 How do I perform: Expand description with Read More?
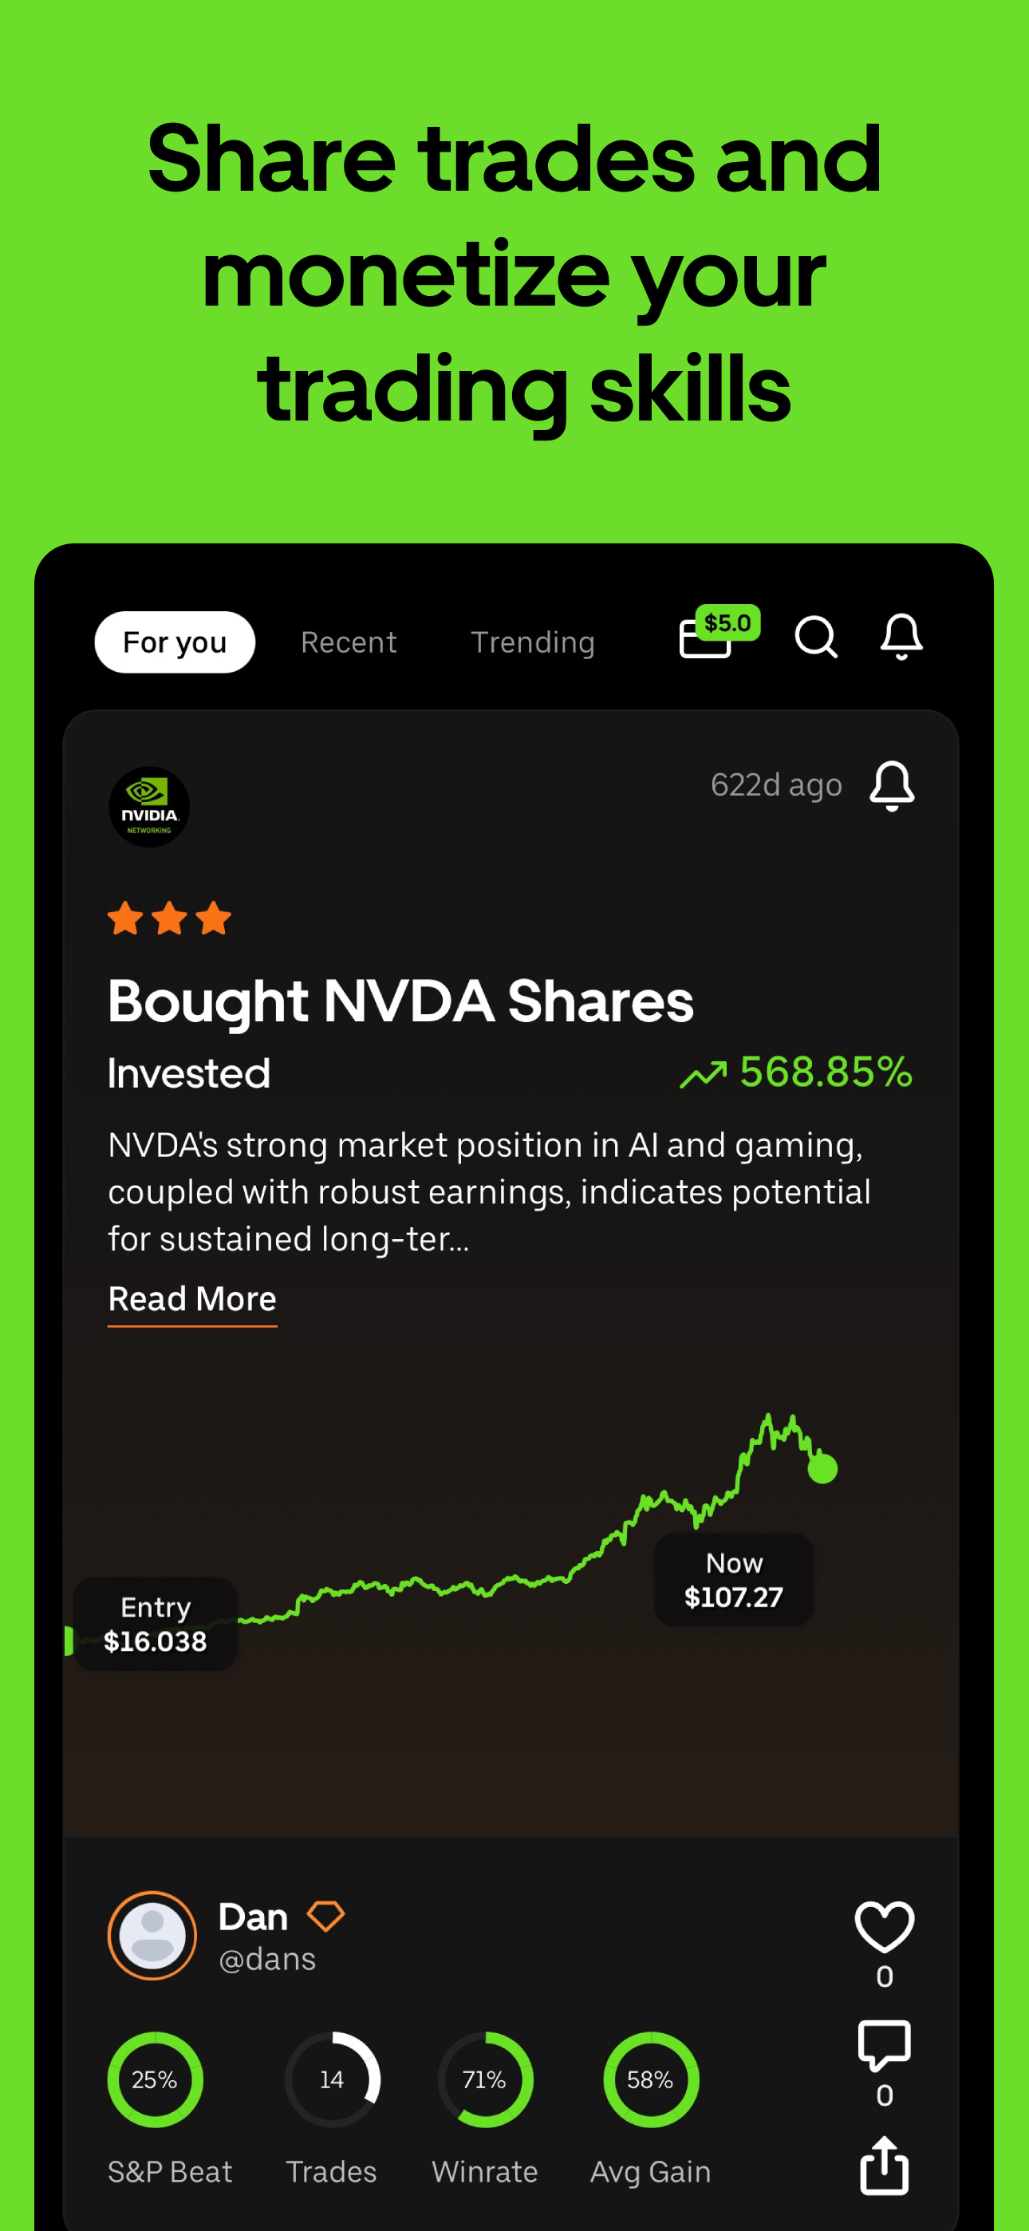pos(192,1299)
